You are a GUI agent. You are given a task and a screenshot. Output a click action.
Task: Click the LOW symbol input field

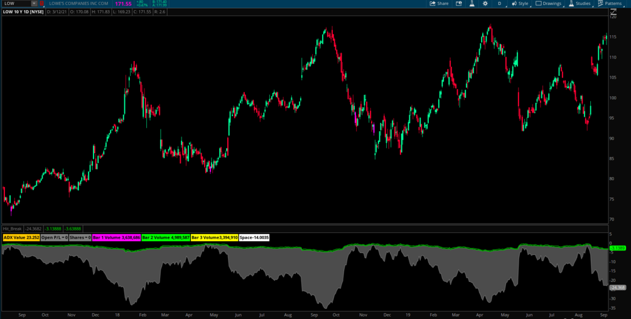[x=16, y=3]
